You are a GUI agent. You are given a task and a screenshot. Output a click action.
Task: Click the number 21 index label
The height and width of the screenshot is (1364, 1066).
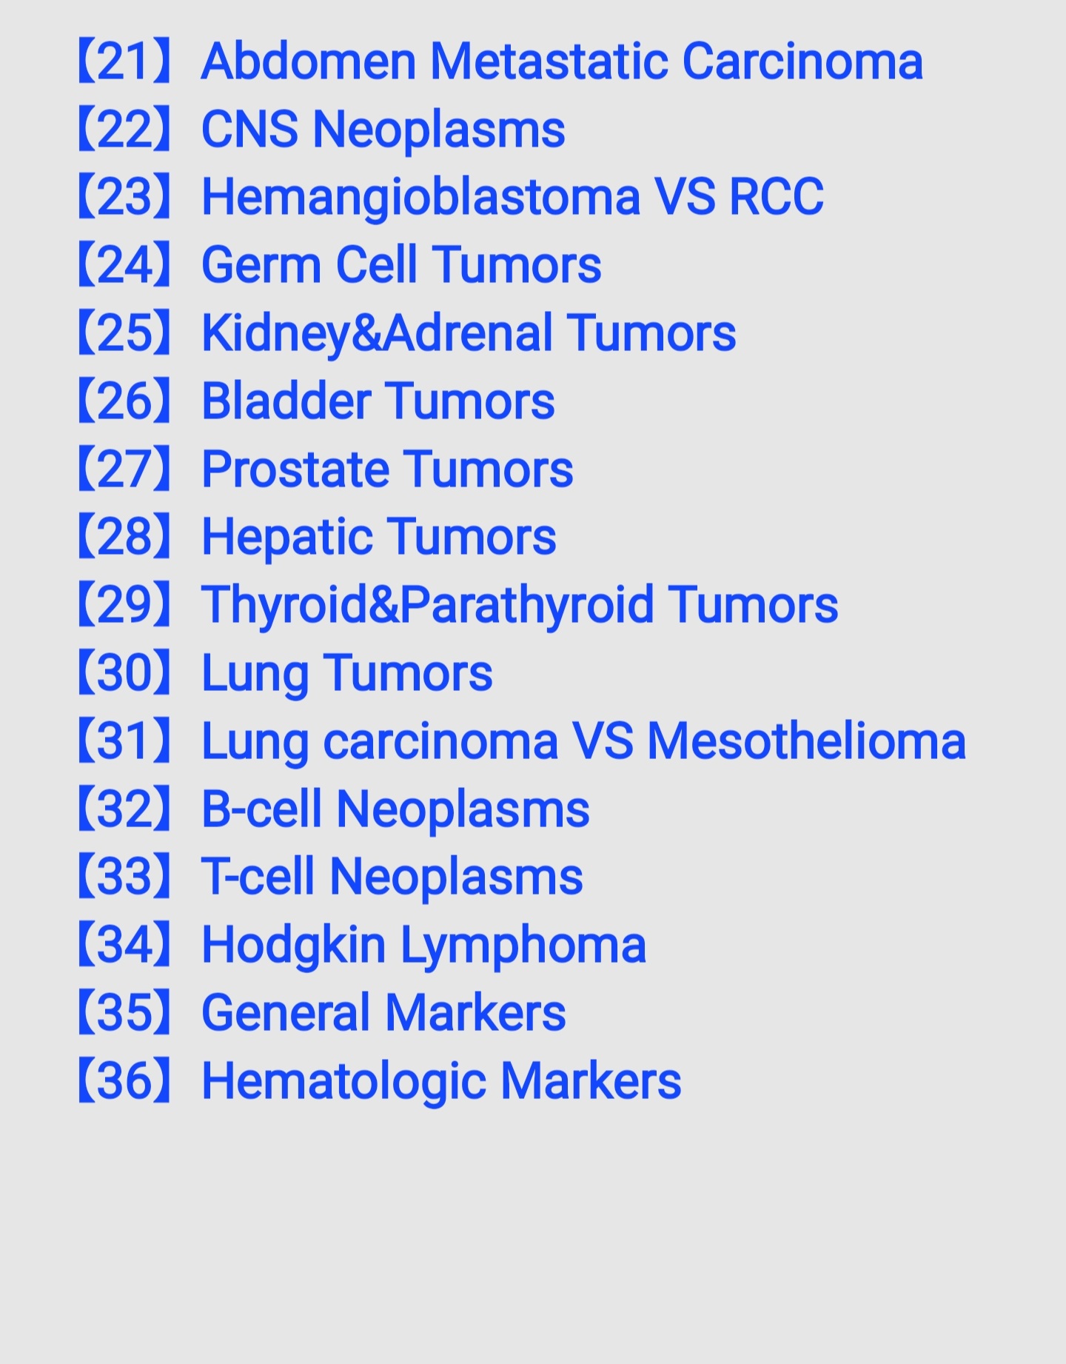click(x=124, y=61)
